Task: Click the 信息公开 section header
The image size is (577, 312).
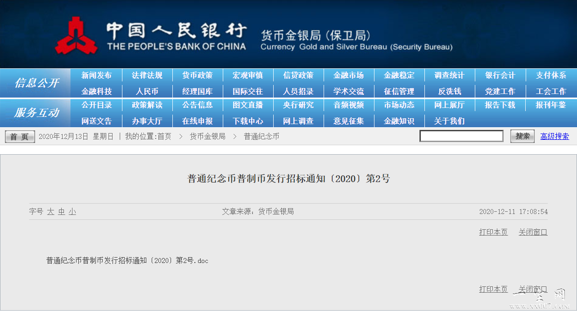Action: click(36, 83)
